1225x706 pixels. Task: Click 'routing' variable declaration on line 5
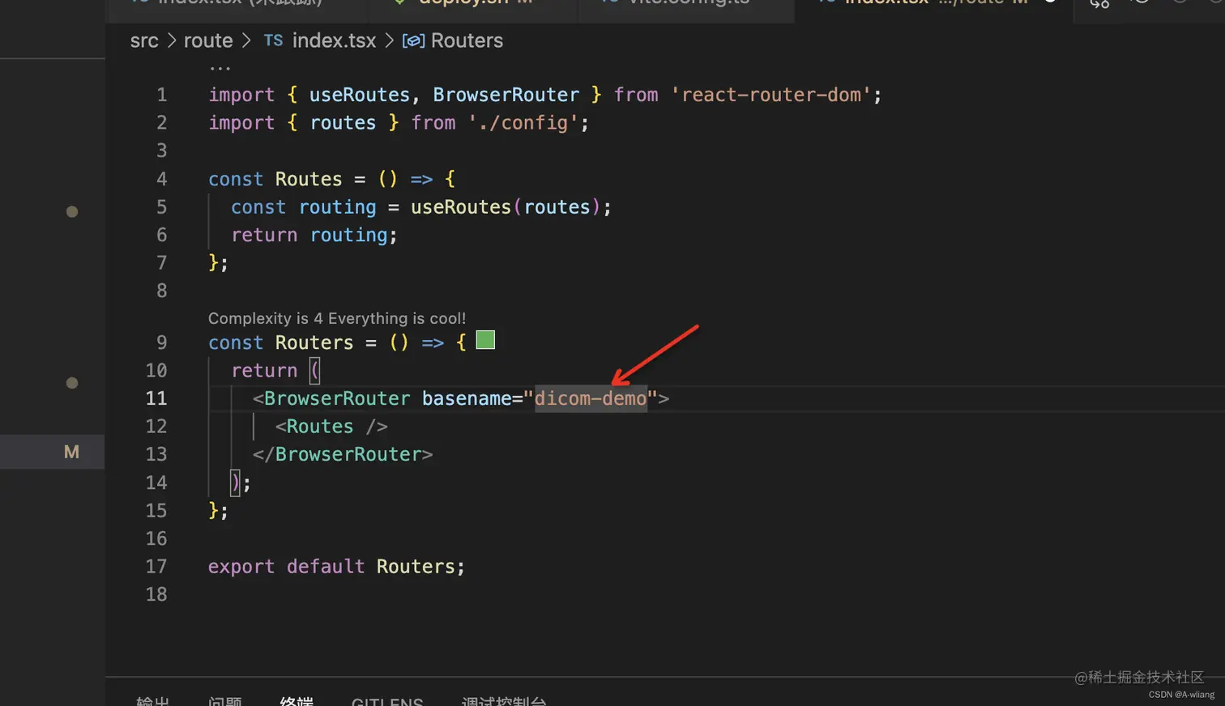tap(338, 207)
